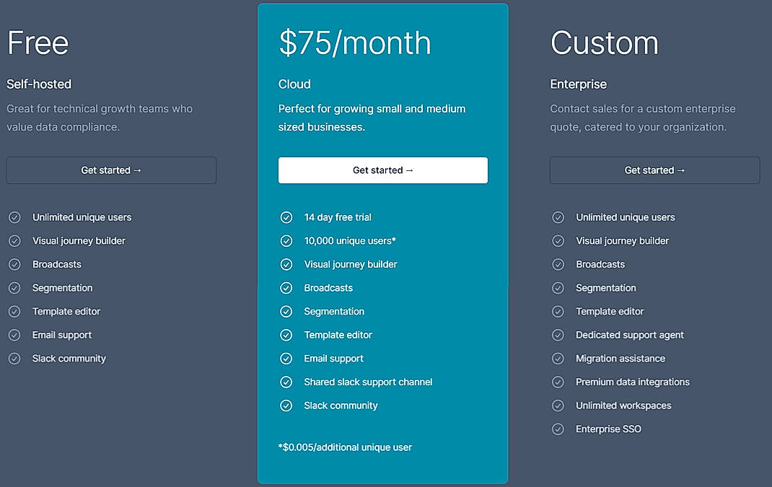Click the checkmark beside Migration assistance

pyautogui.click(x=558, y=359)
